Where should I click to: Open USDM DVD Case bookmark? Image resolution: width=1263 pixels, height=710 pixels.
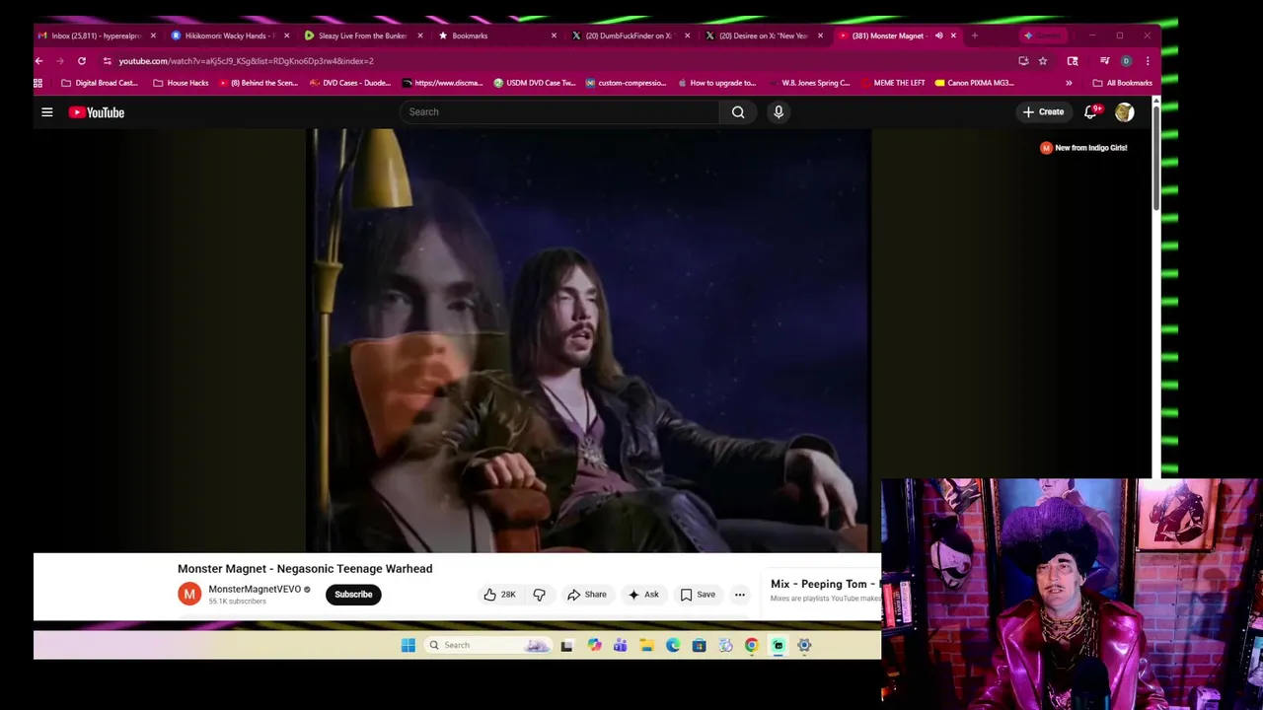[x=535, y=83]
